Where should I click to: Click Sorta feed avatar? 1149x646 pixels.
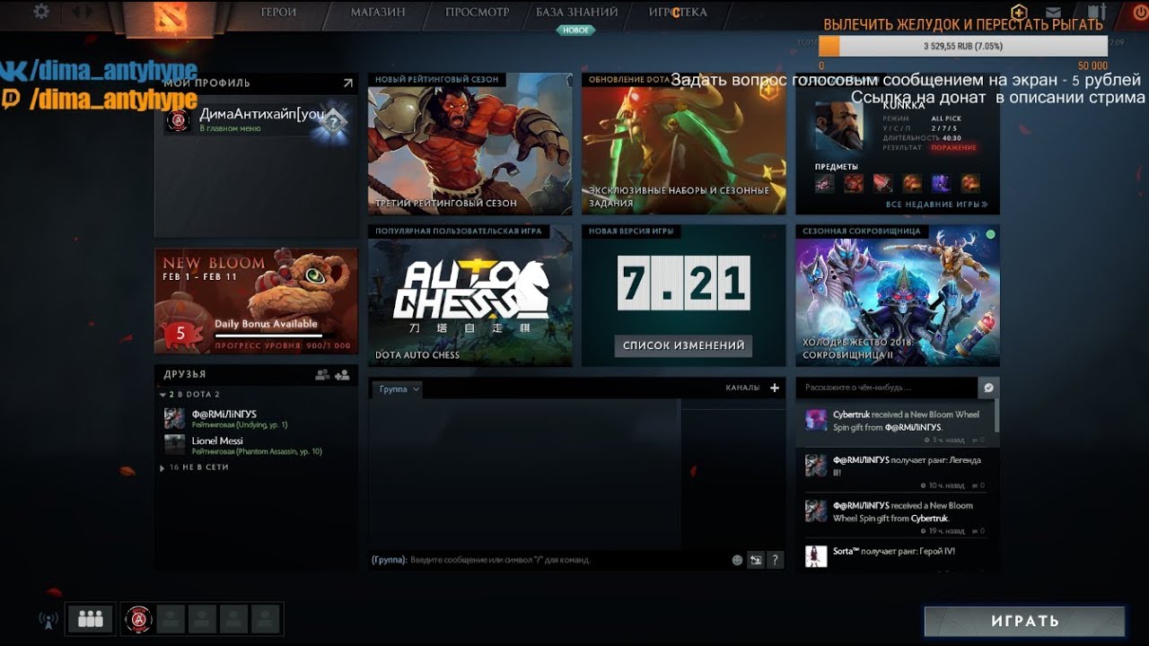(816, 555)
